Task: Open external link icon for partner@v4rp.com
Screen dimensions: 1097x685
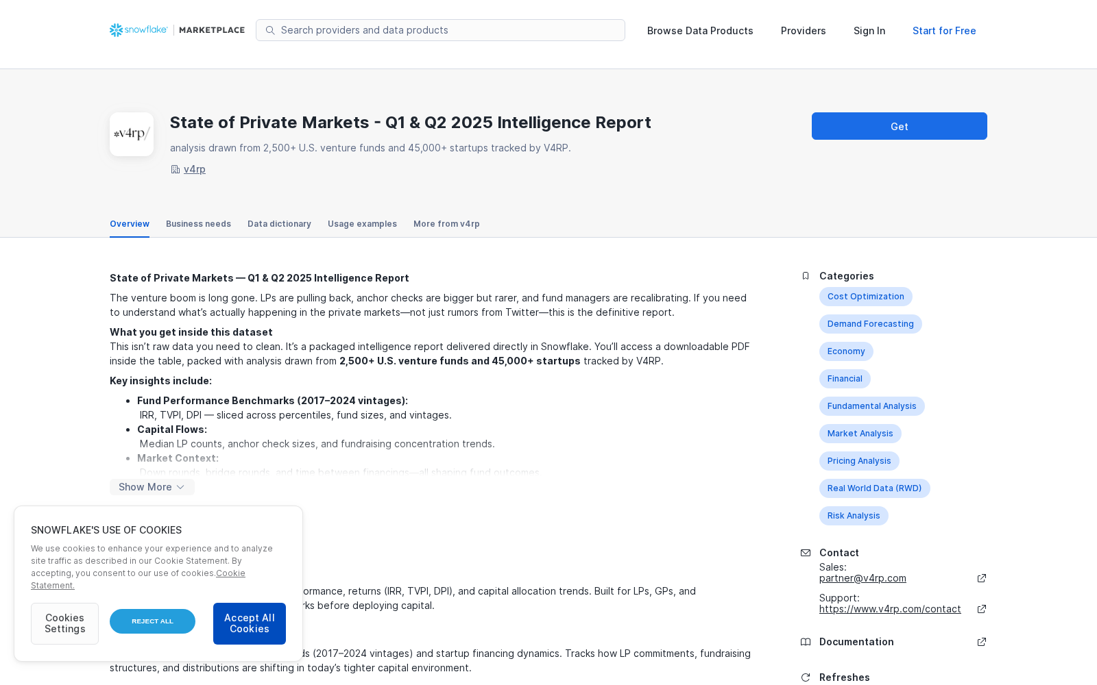Action: click(982, 578)
